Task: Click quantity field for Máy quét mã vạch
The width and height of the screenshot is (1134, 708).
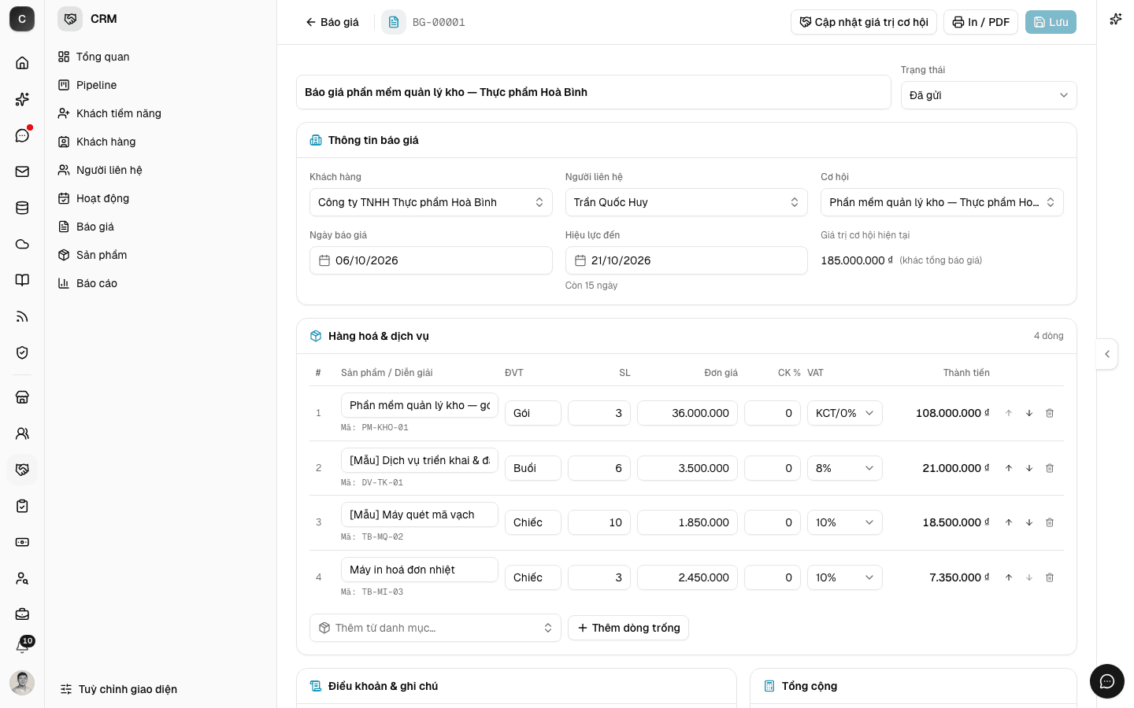Action: point(598,522)
